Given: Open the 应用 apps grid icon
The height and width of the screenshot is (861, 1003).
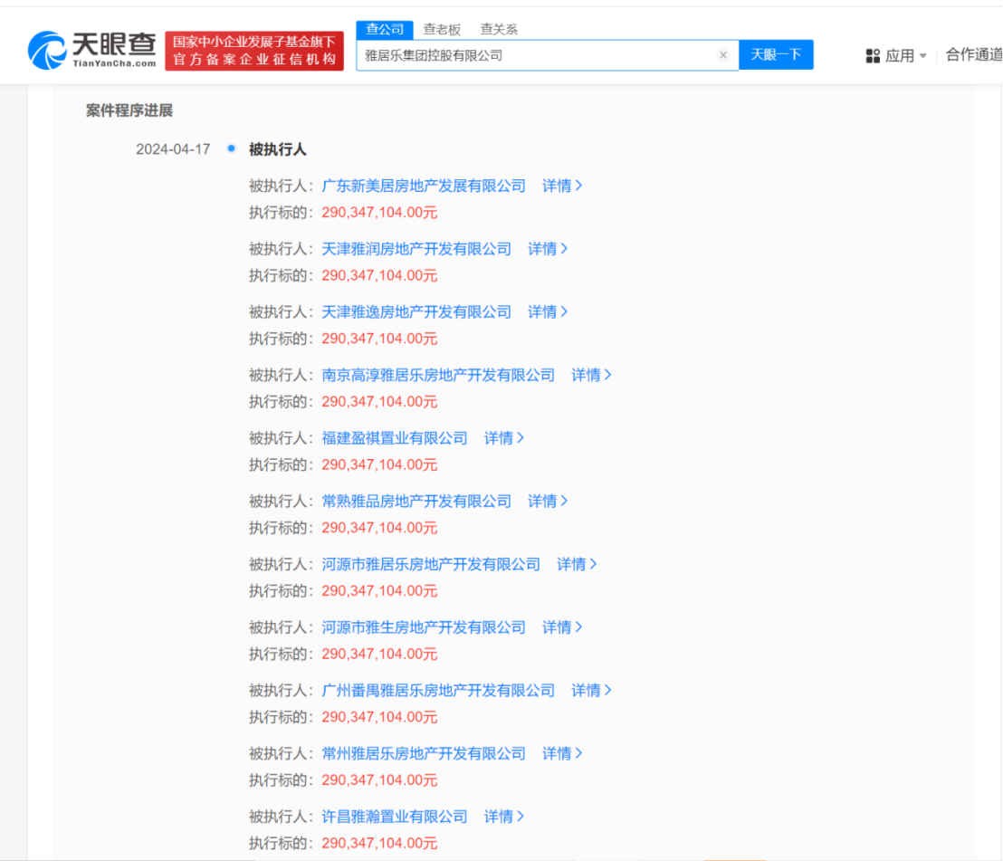Looking at the screenshot, I should [x=871, y=54].
